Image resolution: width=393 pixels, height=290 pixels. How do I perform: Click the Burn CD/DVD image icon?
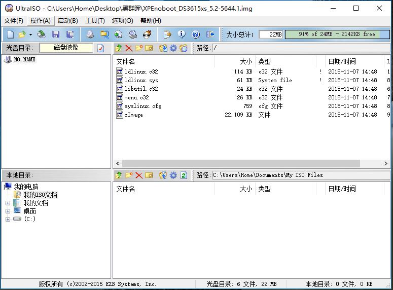(147, 34)
